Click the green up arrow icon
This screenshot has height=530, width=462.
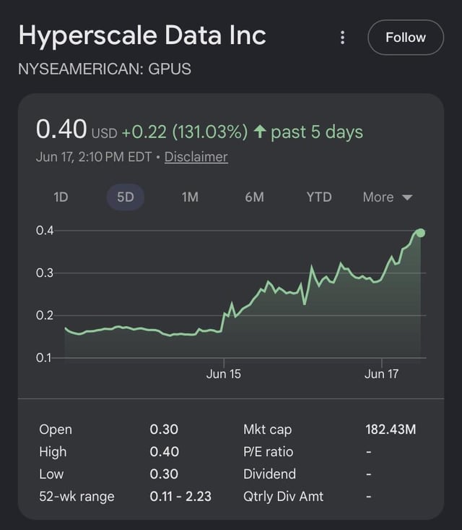pos(260,131)
